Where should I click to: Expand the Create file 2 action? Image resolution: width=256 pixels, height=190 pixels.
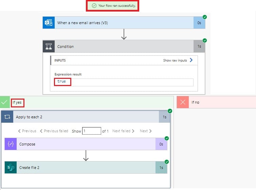(86, 168)
